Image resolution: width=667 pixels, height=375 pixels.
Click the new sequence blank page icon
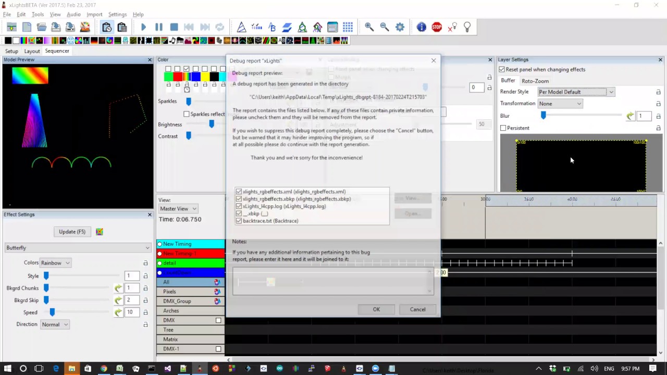coord(27,27)
